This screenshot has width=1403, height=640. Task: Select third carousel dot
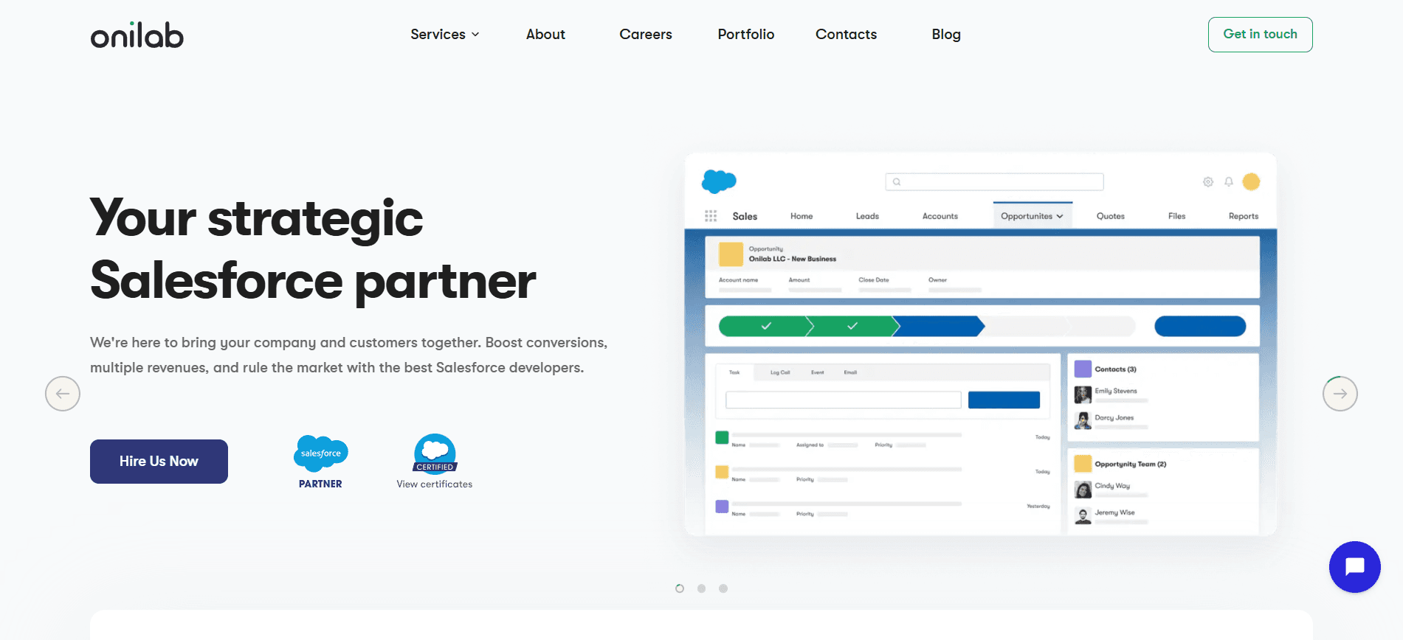[x=723, y=588]
